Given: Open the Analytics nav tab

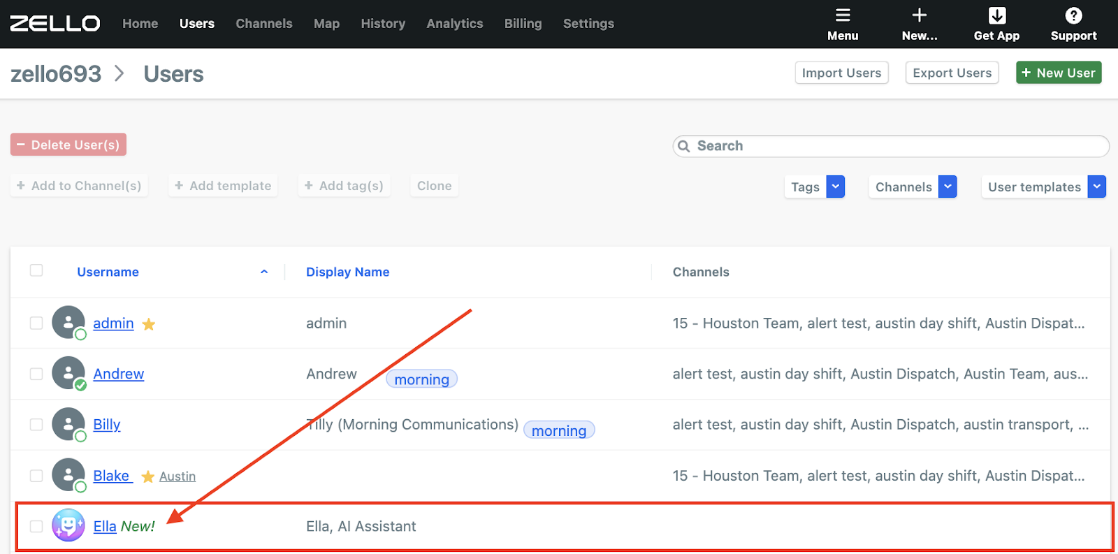Looking at the screenshot, I should pos(455,24).
